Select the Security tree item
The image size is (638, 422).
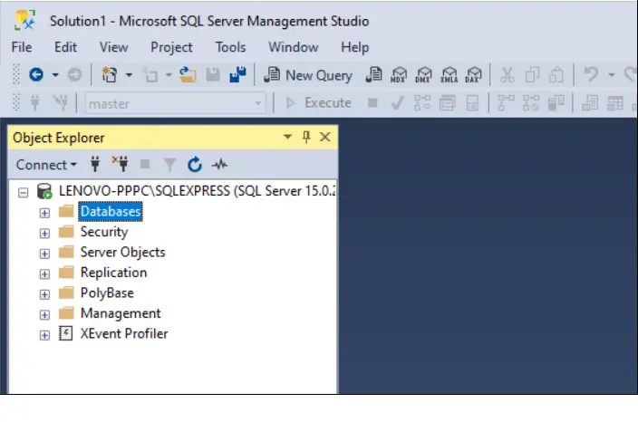coord(104,232)
